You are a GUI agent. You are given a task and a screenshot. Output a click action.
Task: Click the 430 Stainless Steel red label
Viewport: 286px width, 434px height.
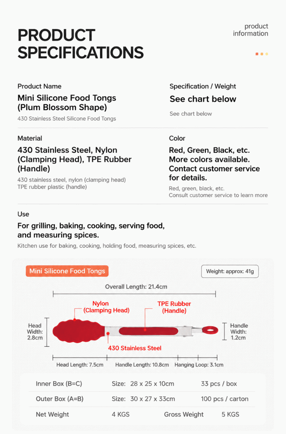coord(135,348)
